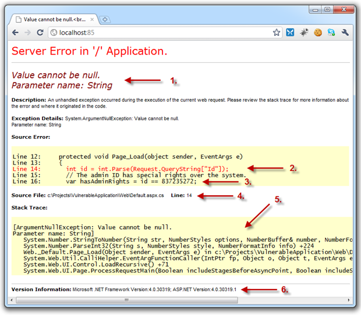The width and height of the screenshot is (361, 315).
Task: Close the 'Value cannot be null' tab
Action: [x=92, y=20]
